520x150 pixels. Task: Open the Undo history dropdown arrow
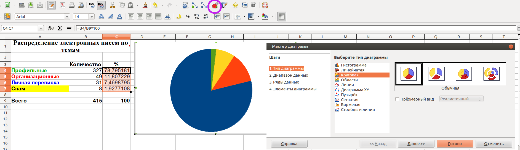pyautogui.click(x=162, y=5)
